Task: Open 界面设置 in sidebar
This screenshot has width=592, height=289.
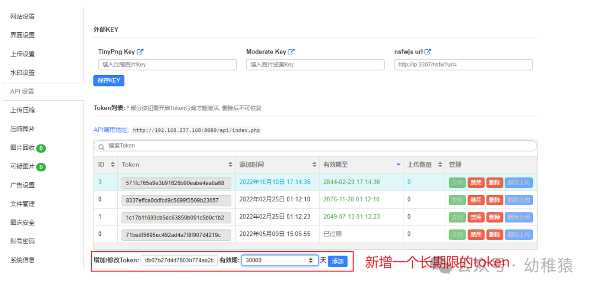Action: pyautogui.click(x=22, y=36)
